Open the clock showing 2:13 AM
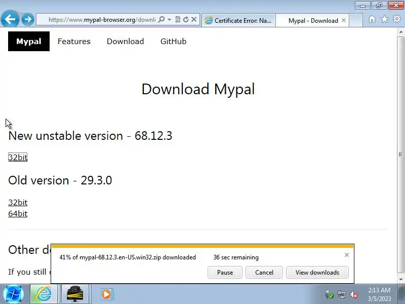The image size is (405, 304). 379,294
